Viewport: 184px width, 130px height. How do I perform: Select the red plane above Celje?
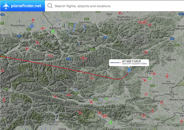tap(144, 115)
